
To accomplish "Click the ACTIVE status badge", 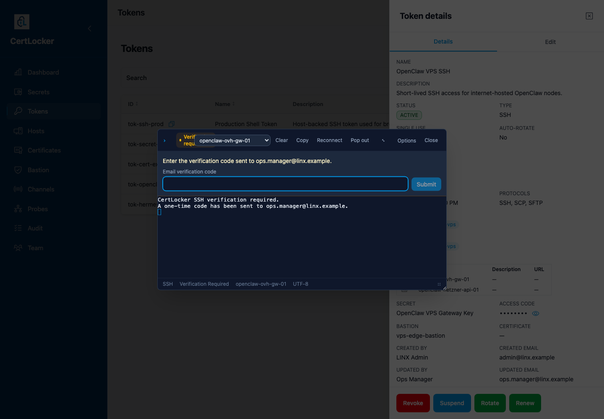I will click(409, 115).
